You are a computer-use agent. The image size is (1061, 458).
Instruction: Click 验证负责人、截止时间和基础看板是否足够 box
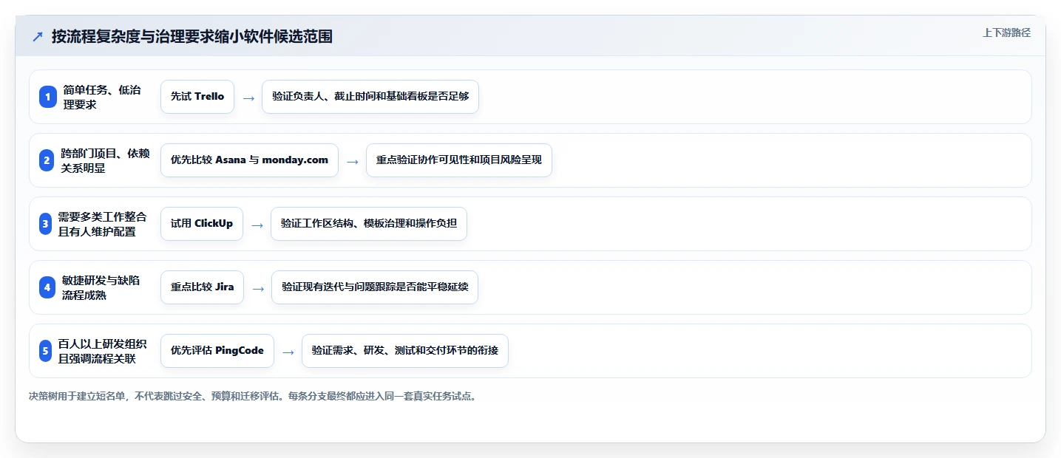click(370, 97)
